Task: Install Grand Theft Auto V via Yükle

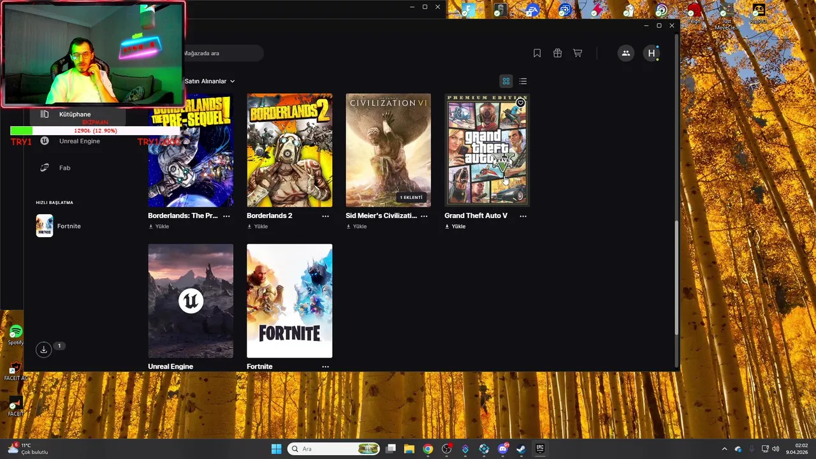Action: point(455,226)
